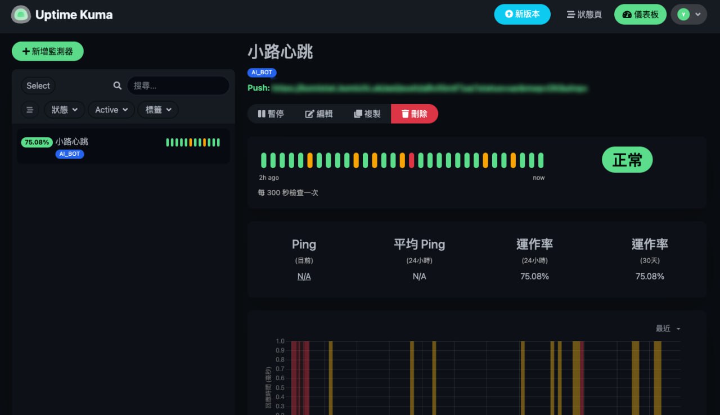720x415 pixels.
Task: Click the Uptime Kuma logo icon
Action: click(x=21, y=15)
